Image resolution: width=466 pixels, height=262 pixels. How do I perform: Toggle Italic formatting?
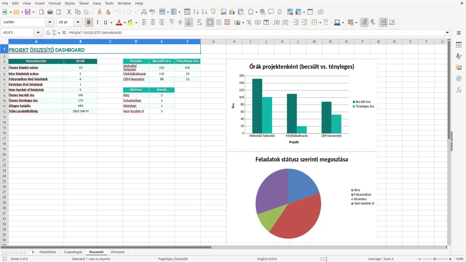[x=97, y=23]
